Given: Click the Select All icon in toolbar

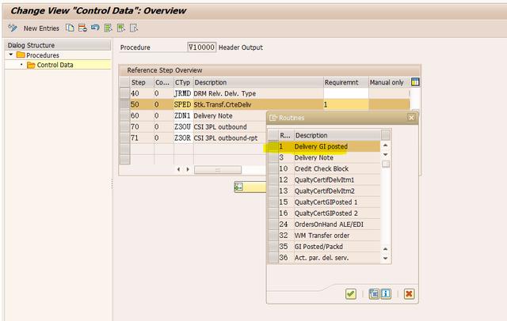Looking at the screenshot, I should pyautogui.click(x=108, y=28).
